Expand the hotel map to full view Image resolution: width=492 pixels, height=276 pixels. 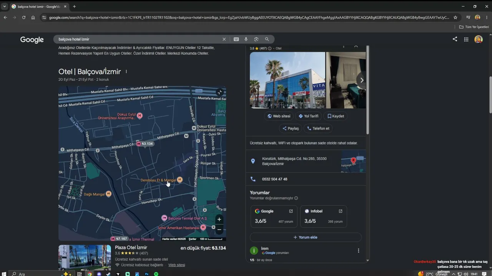tap(219, 92)
